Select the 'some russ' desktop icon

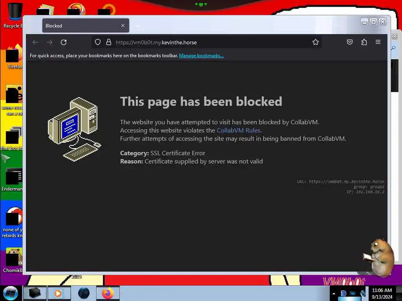(x=12, y=100)
